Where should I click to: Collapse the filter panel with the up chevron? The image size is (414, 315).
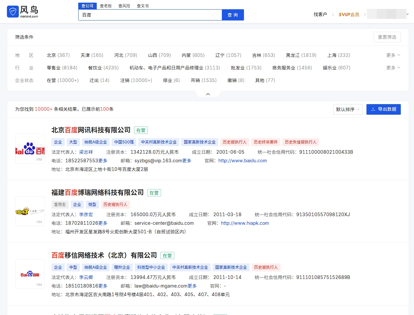[x=208, y=94]
